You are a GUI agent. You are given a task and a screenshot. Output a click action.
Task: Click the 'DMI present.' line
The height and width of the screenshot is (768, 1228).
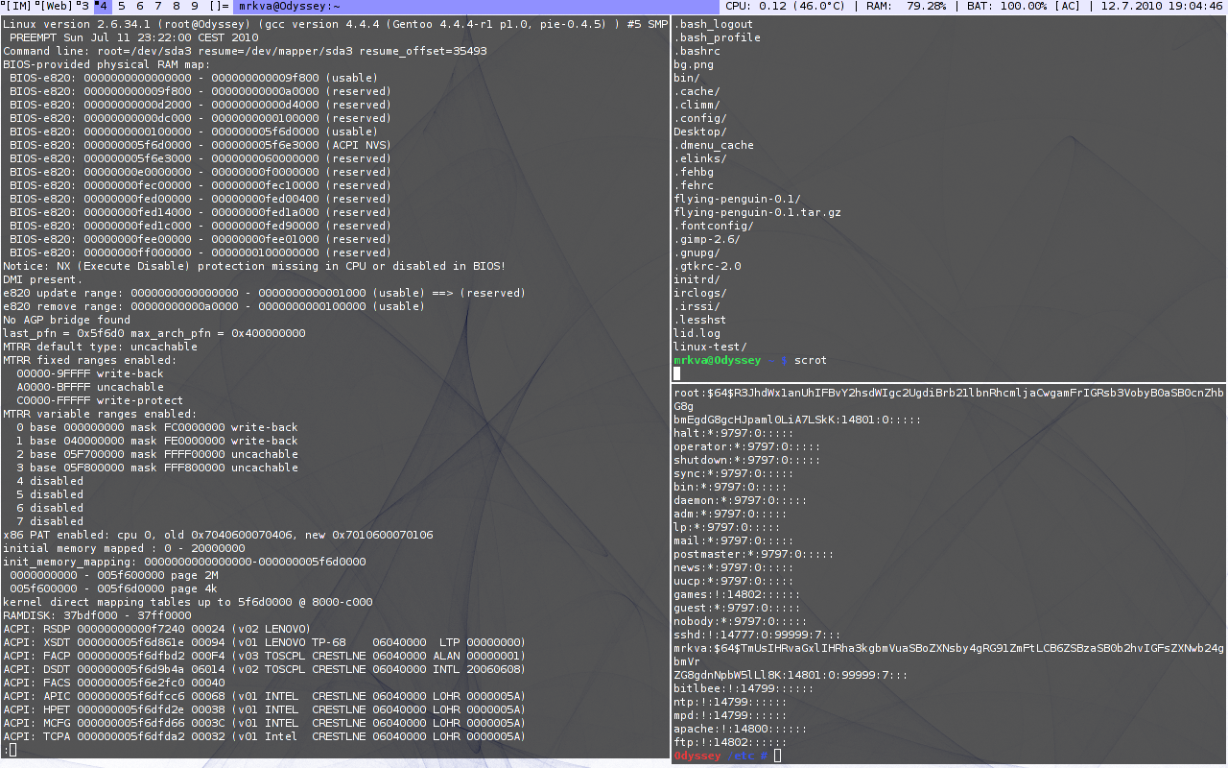43,279
